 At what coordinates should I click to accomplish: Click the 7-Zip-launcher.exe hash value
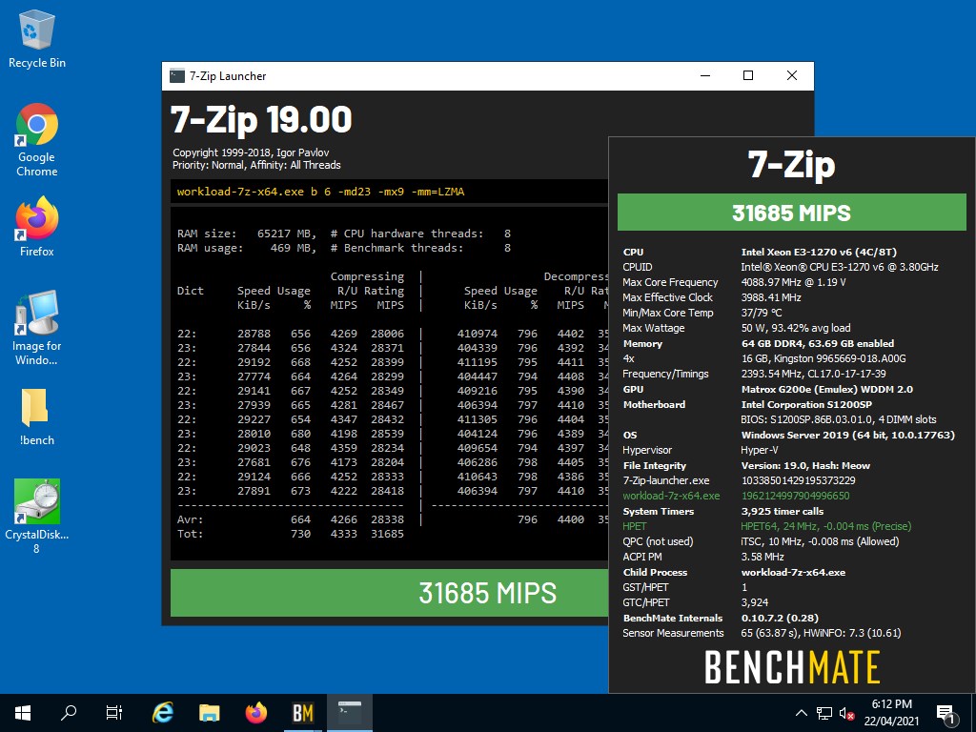(799, 480)
